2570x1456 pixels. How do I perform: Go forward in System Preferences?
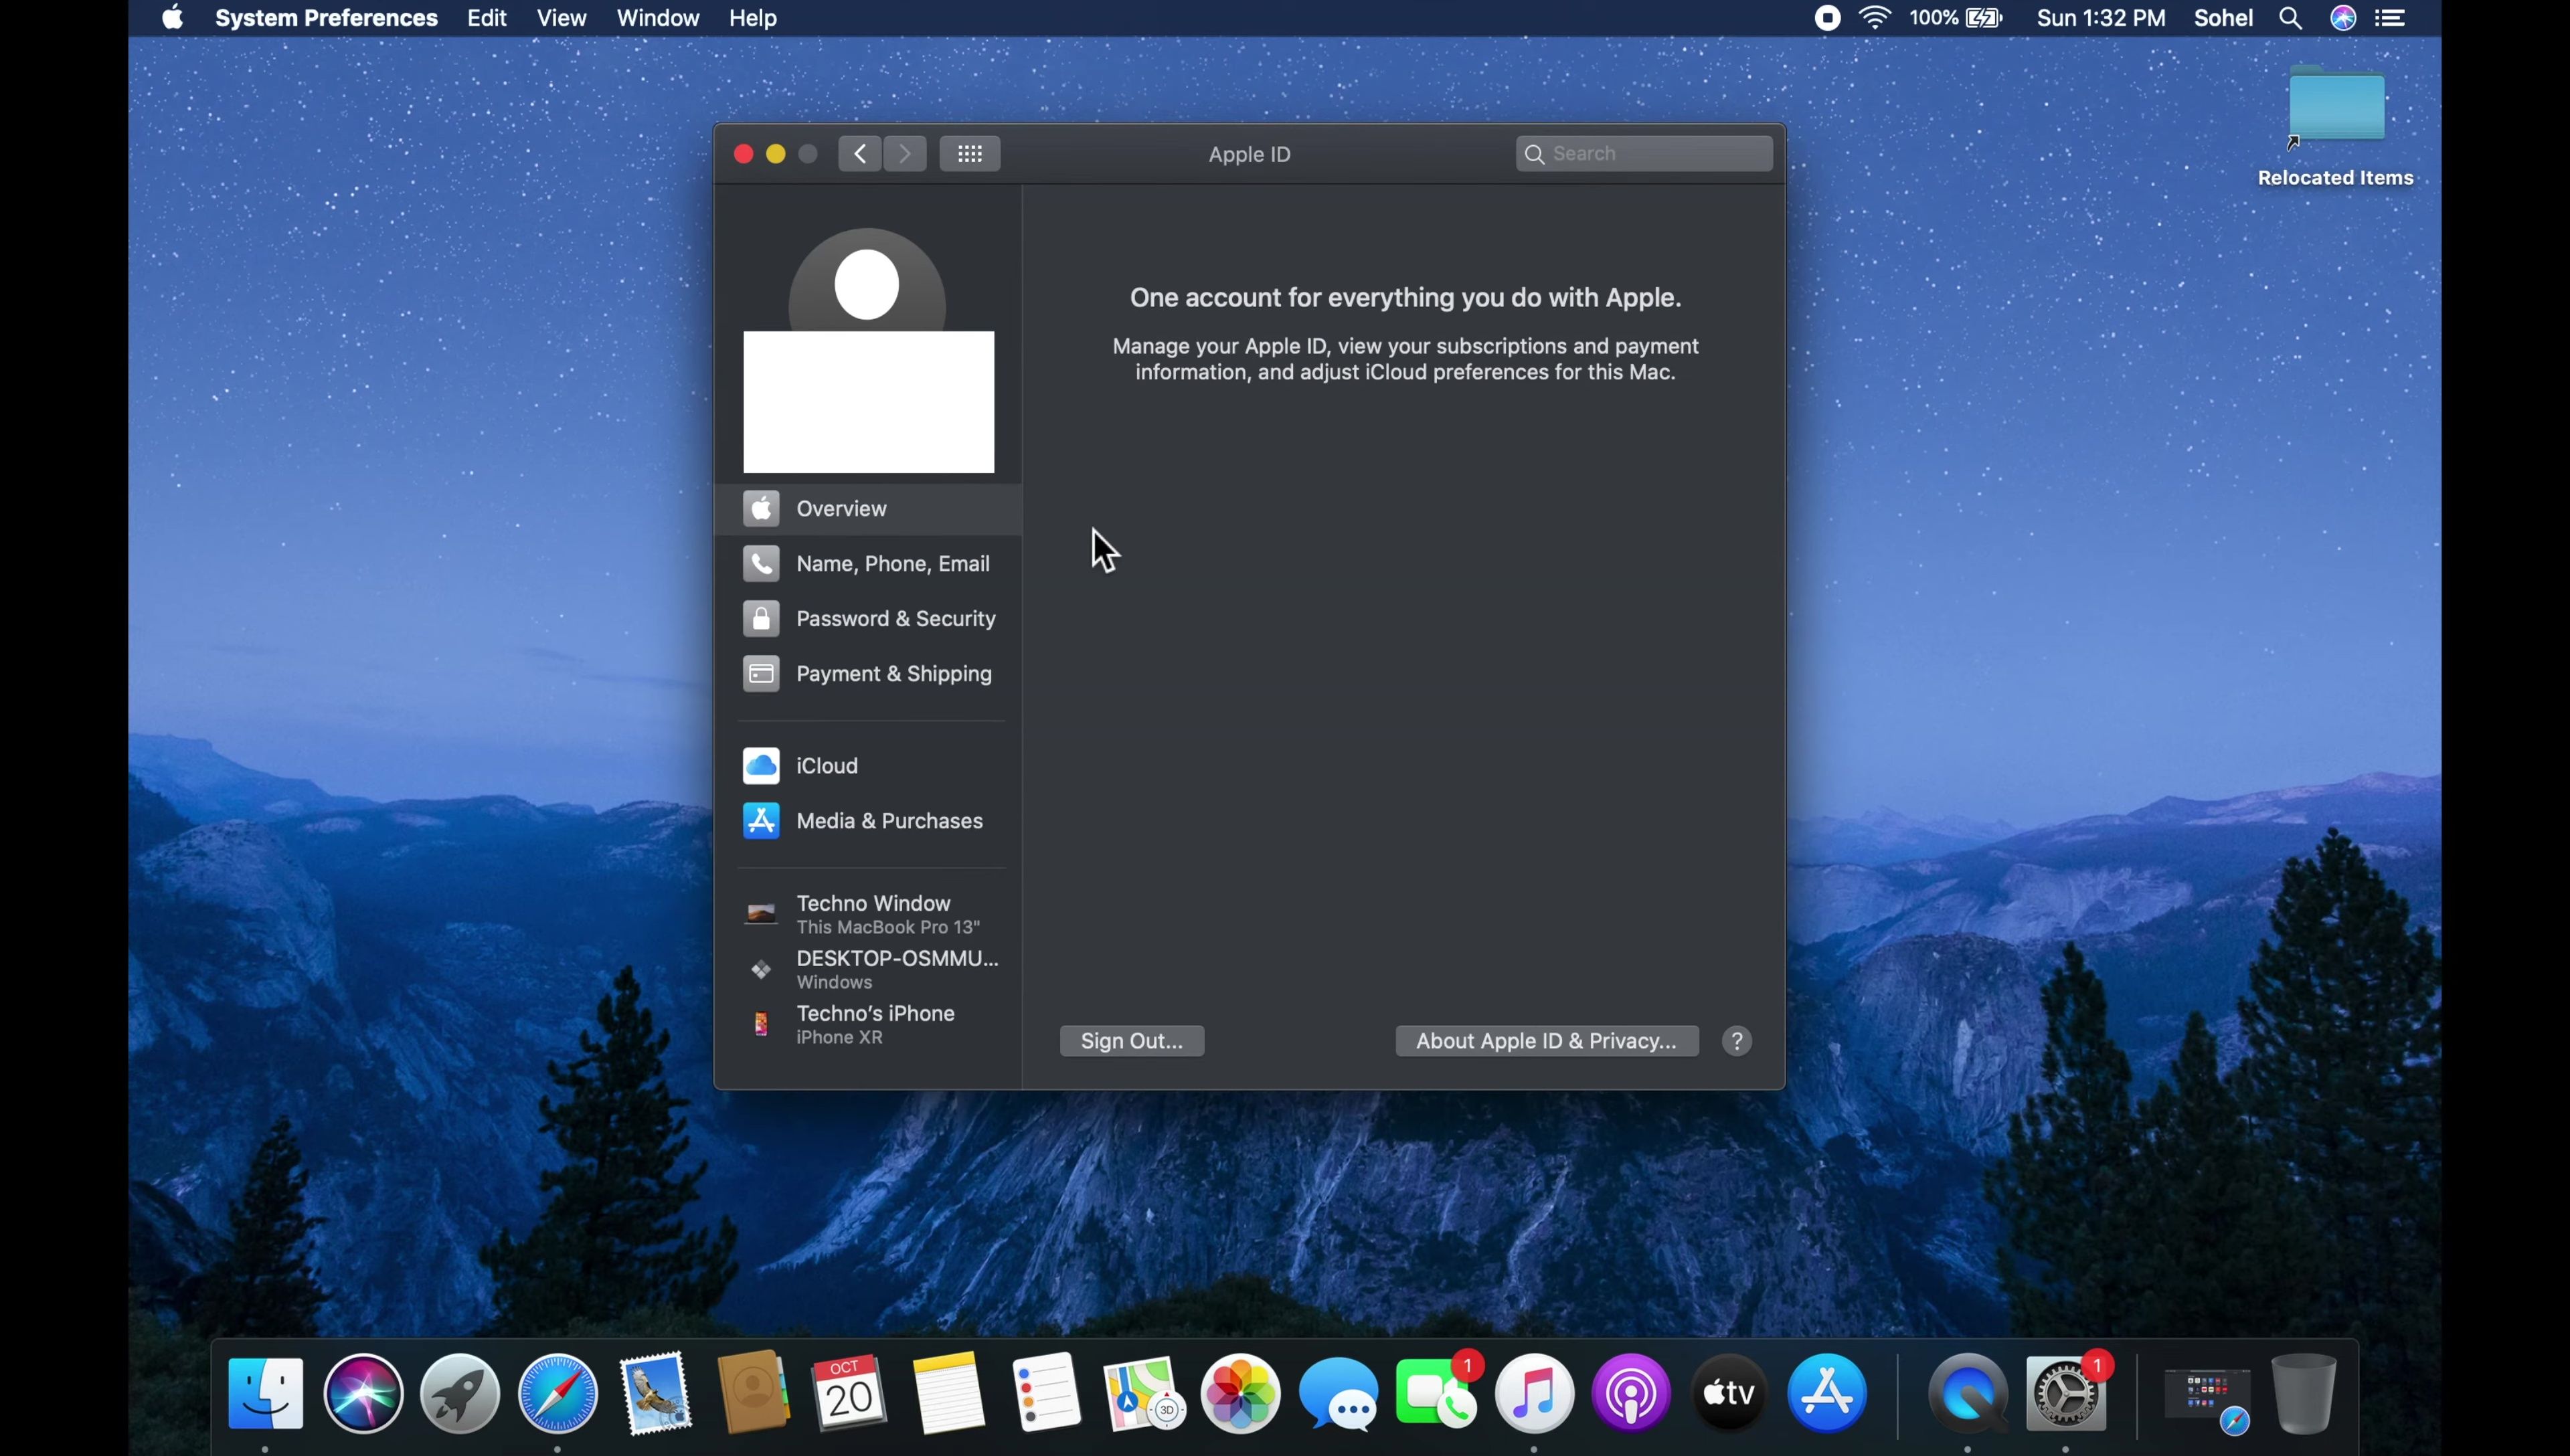tap(905, 154)
